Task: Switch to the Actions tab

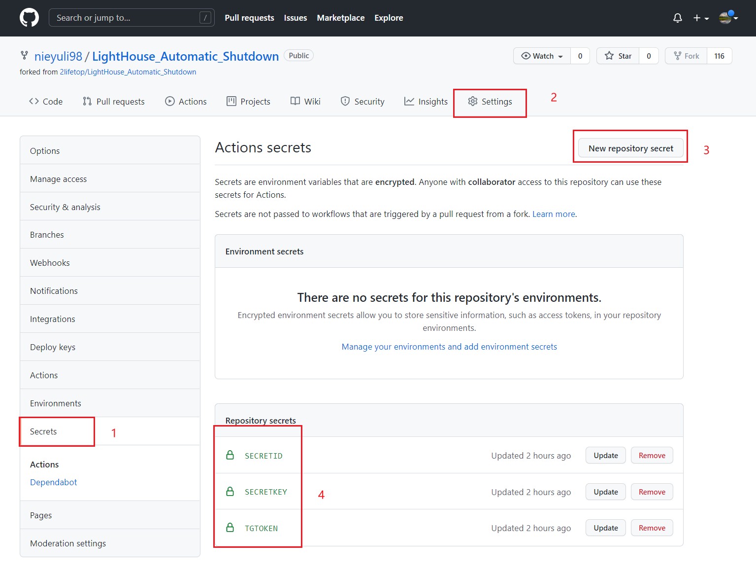Action: [x=186, y=102]
